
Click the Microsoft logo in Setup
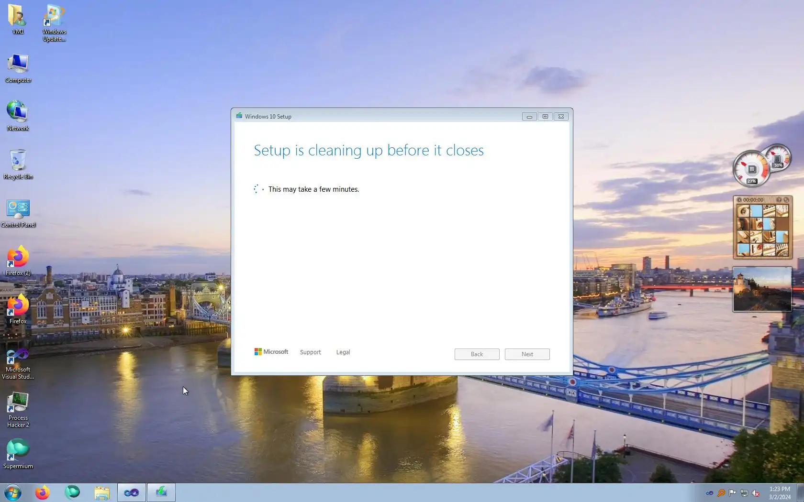pos(271,352)
